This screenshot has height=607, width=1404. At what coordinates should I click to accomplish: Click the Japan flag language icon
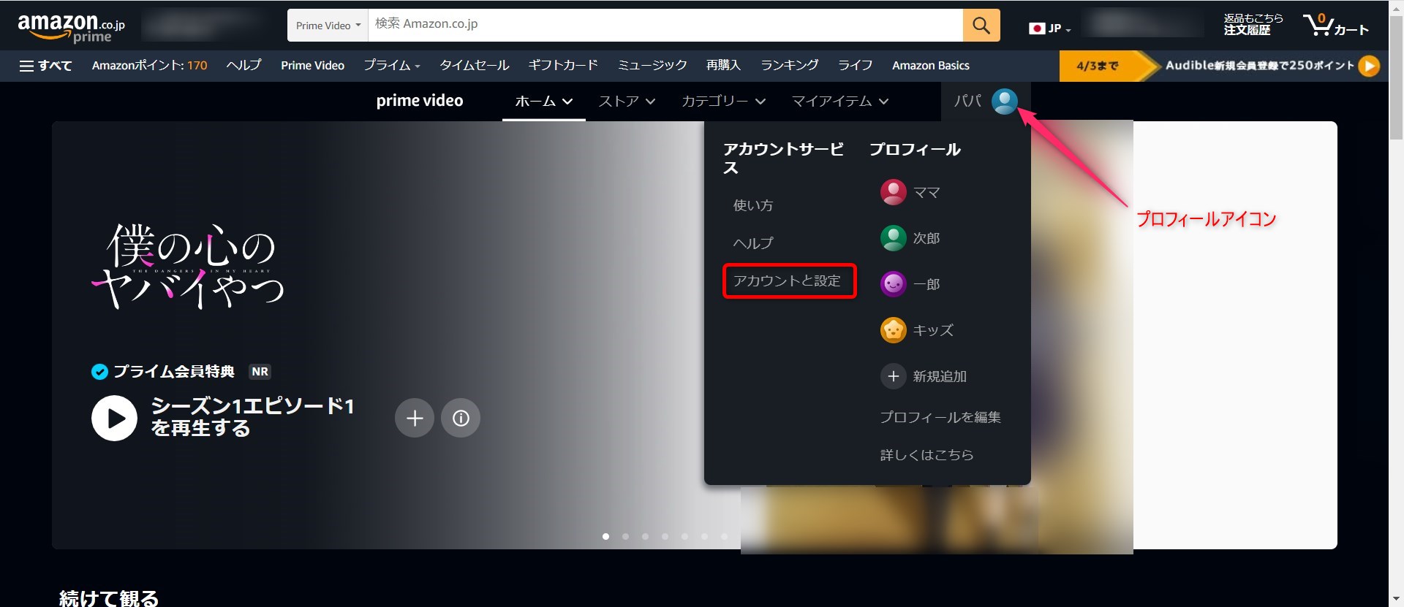click(1036, 28)
